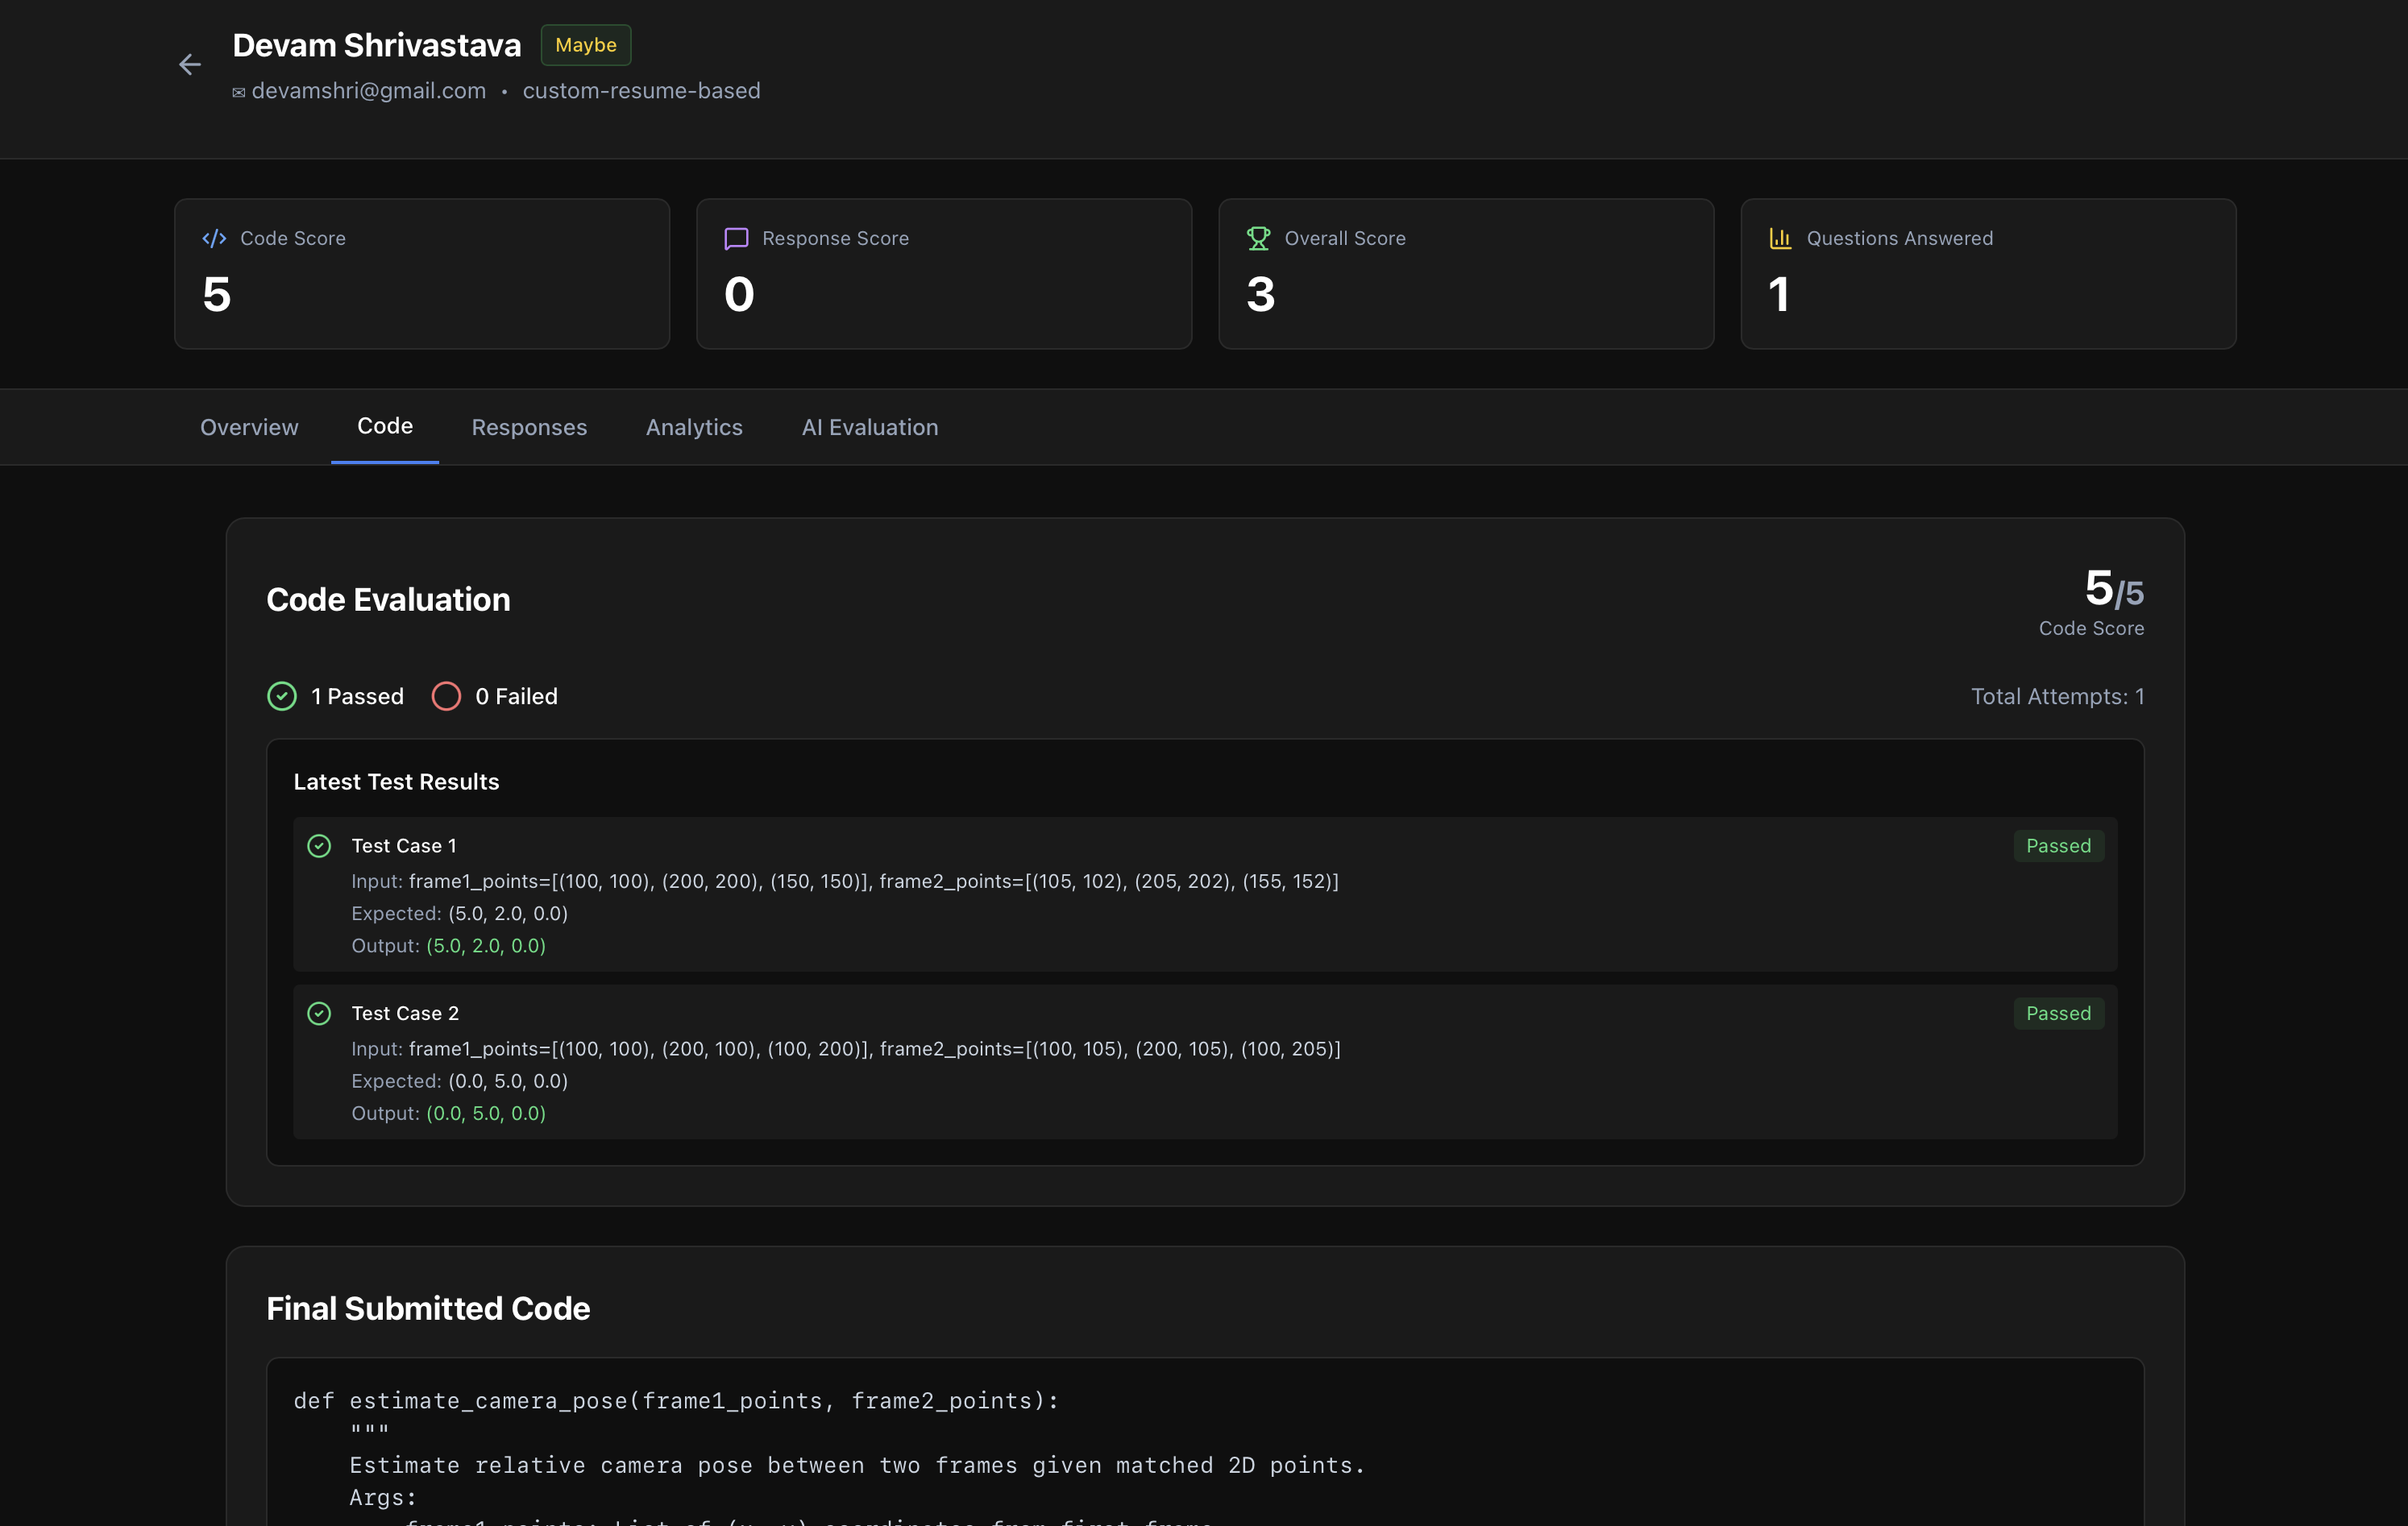The image size is (2408, 1526).
Task: Click the Test Case 2 check icon
Action: [319, 1014]
